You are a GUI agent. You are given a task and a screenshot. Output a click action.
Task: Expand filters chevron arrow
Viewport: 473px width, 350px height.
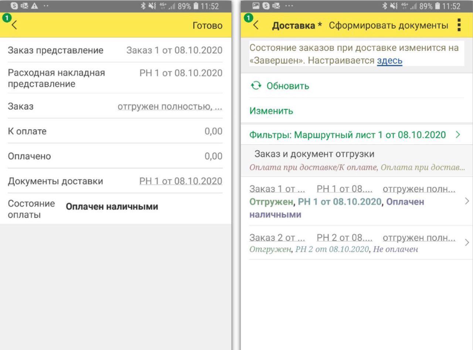tap(458, 135)
